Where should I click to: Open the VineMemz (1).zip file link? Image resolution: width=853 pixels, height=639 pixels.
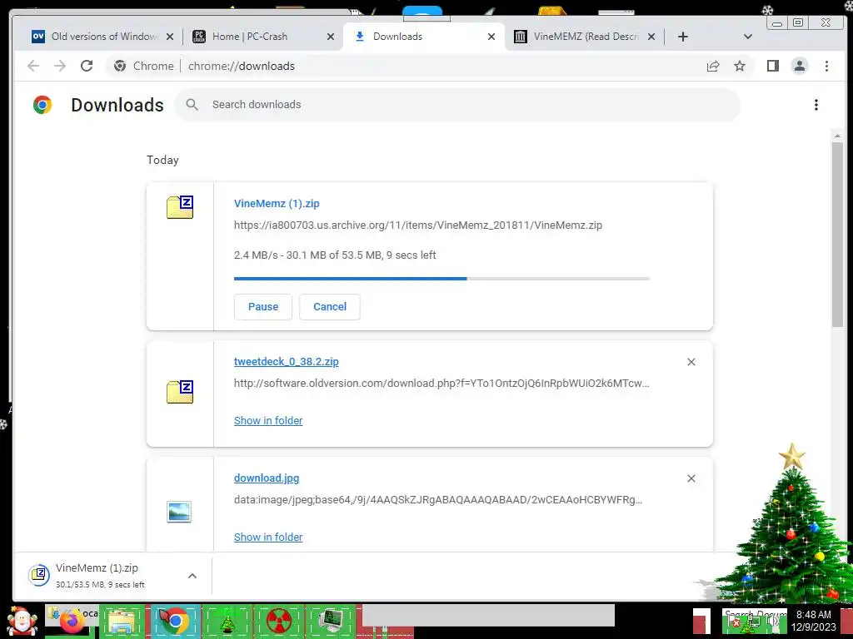click(277, 203)
